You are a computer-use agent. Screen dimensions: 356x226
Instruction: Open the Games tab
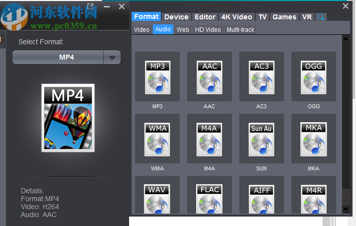[x=285, y=17]
